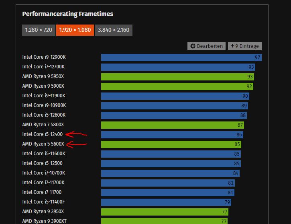The width and height of the screenshot is (291, 224).
Task: Click the AMD Ryzen 7 5800X label
Action: [43, 125]
